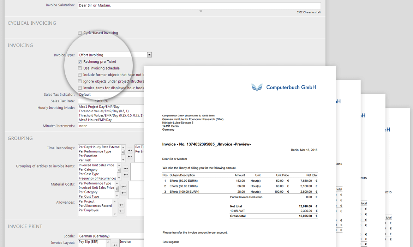
Task: Click scroll-up arrow of Allowances list
Action: pos(115,202)
